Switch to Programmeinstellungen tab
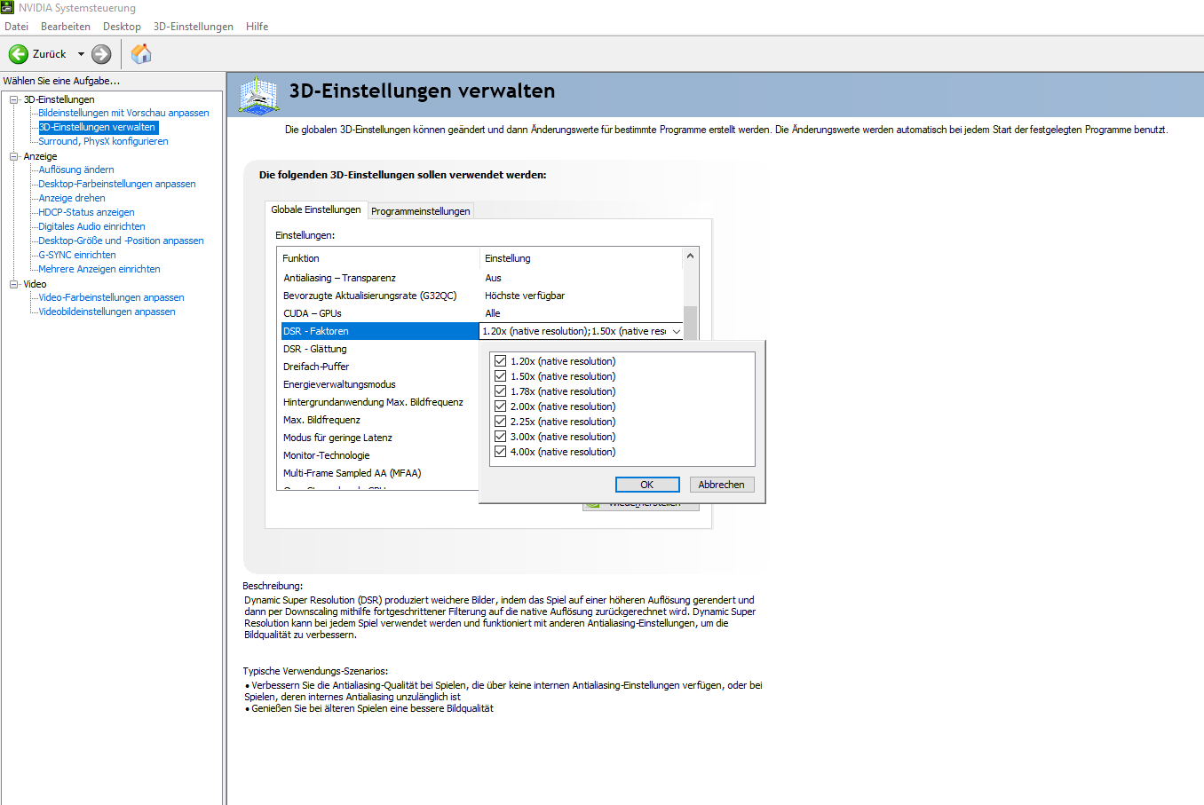 coord(421,211)
